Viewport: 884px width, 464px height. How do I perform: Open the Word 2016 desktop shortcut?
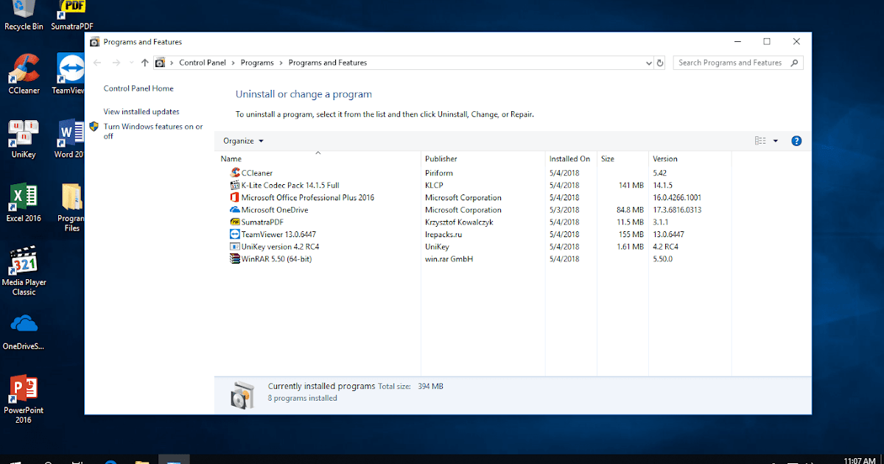coord(71,138)
